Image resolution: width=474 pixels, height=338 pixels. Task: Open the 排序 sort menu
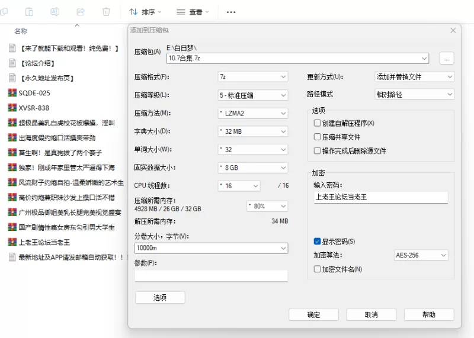pyautogui.click(x=146, y=12)
